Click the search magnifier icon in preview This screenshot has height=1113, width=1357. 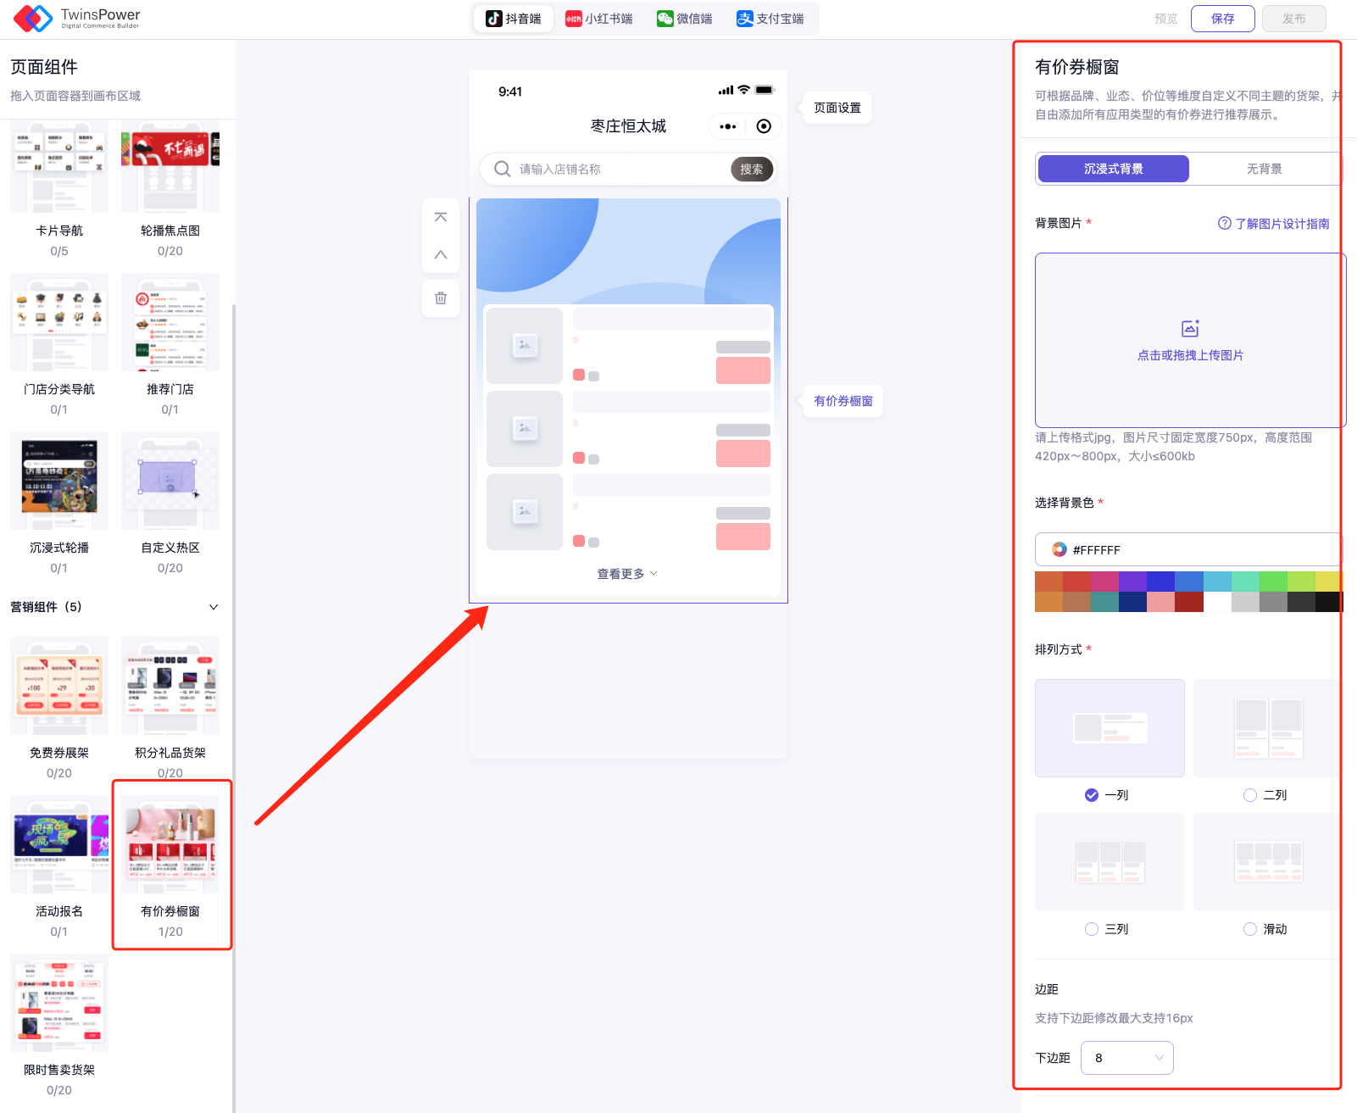tap(503, 169)
